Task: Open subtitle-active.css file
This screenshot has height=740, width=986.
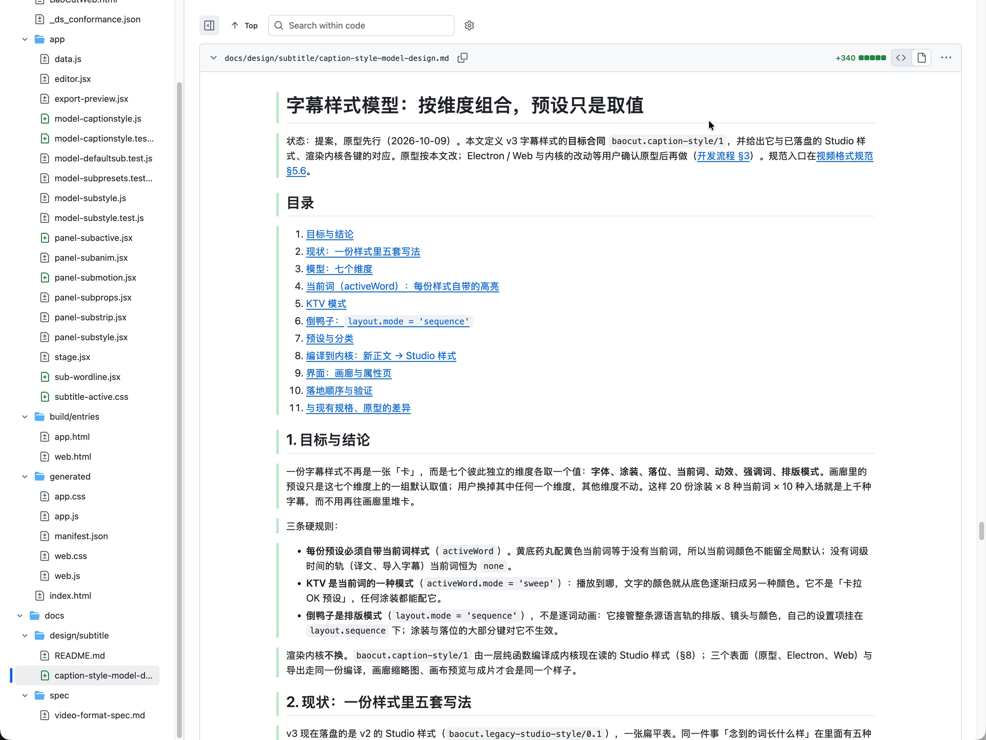Action: click(91, 397)
